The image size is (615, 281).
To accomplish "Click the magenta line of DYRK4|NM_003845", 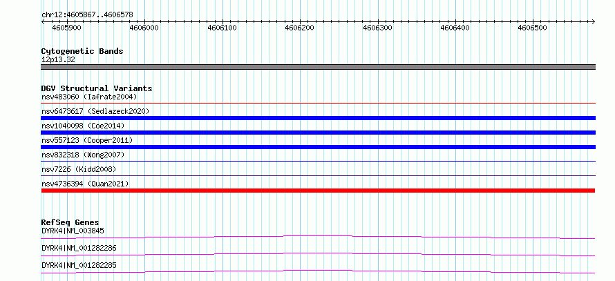I will point(318,237).
